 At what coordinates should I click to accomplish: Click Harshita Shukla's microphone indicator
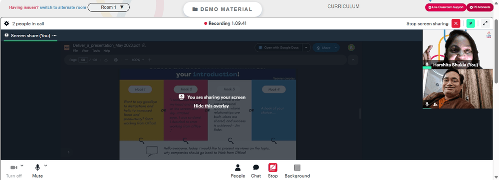[x=427, y=65]
